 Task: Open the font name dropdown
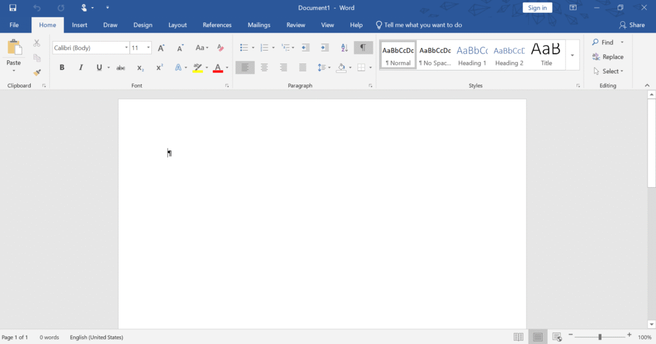(x=126, y=47)
